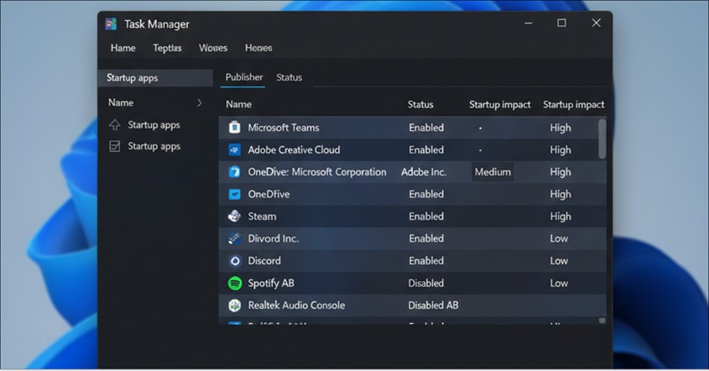
Task: Click the Diivord Inc. row icon
Action: click(x=234, y=238)
